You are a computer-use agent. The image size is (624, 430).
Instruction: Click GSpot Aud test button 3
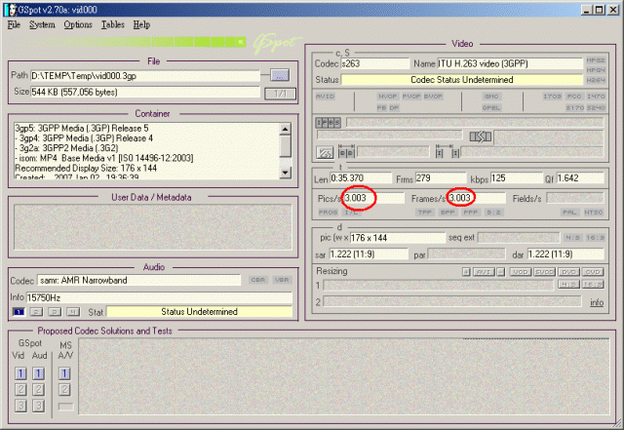pos(38,406)
